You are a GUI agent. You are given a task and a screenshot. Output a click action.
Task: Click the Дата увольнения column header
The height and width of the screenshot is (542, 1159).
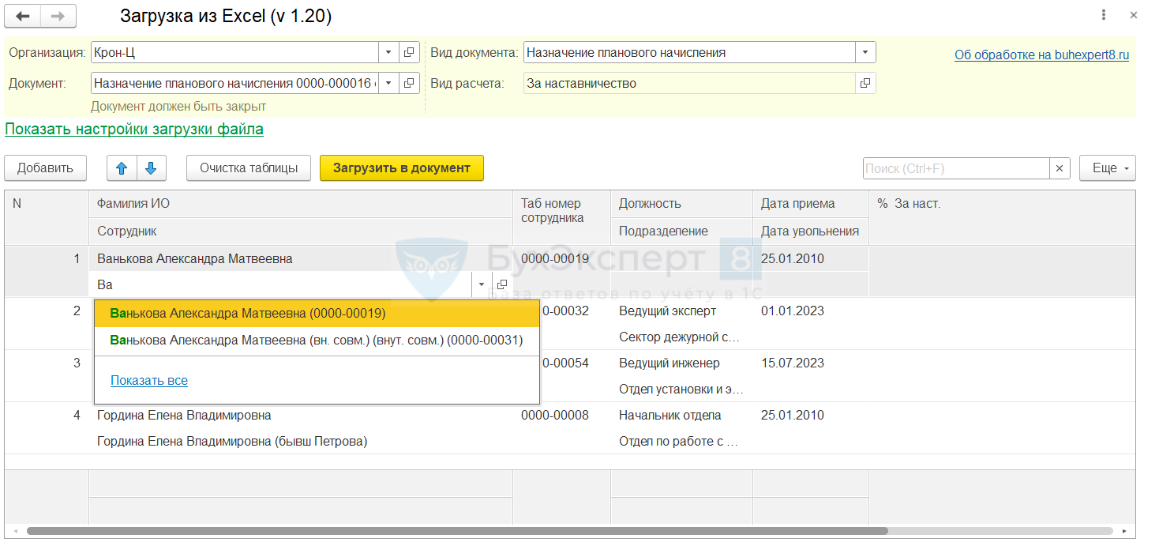(810, 231)
